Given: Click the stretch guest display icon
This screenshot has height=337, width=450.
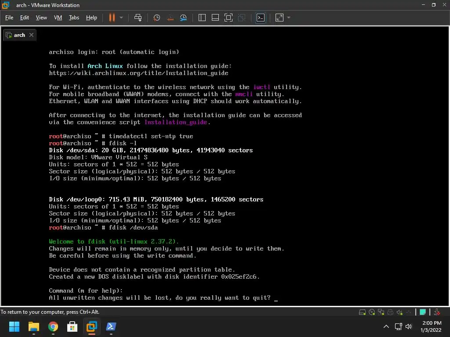Looking at the screenshot, I should [279, 18].
